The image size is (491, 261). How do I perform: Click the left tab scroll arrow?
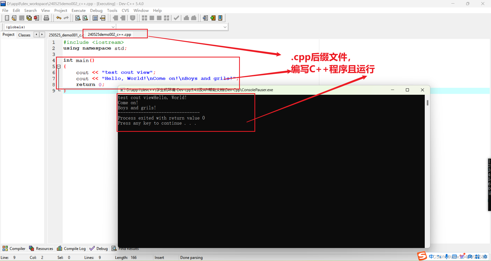pyautogui.click(x=36, y=34)
